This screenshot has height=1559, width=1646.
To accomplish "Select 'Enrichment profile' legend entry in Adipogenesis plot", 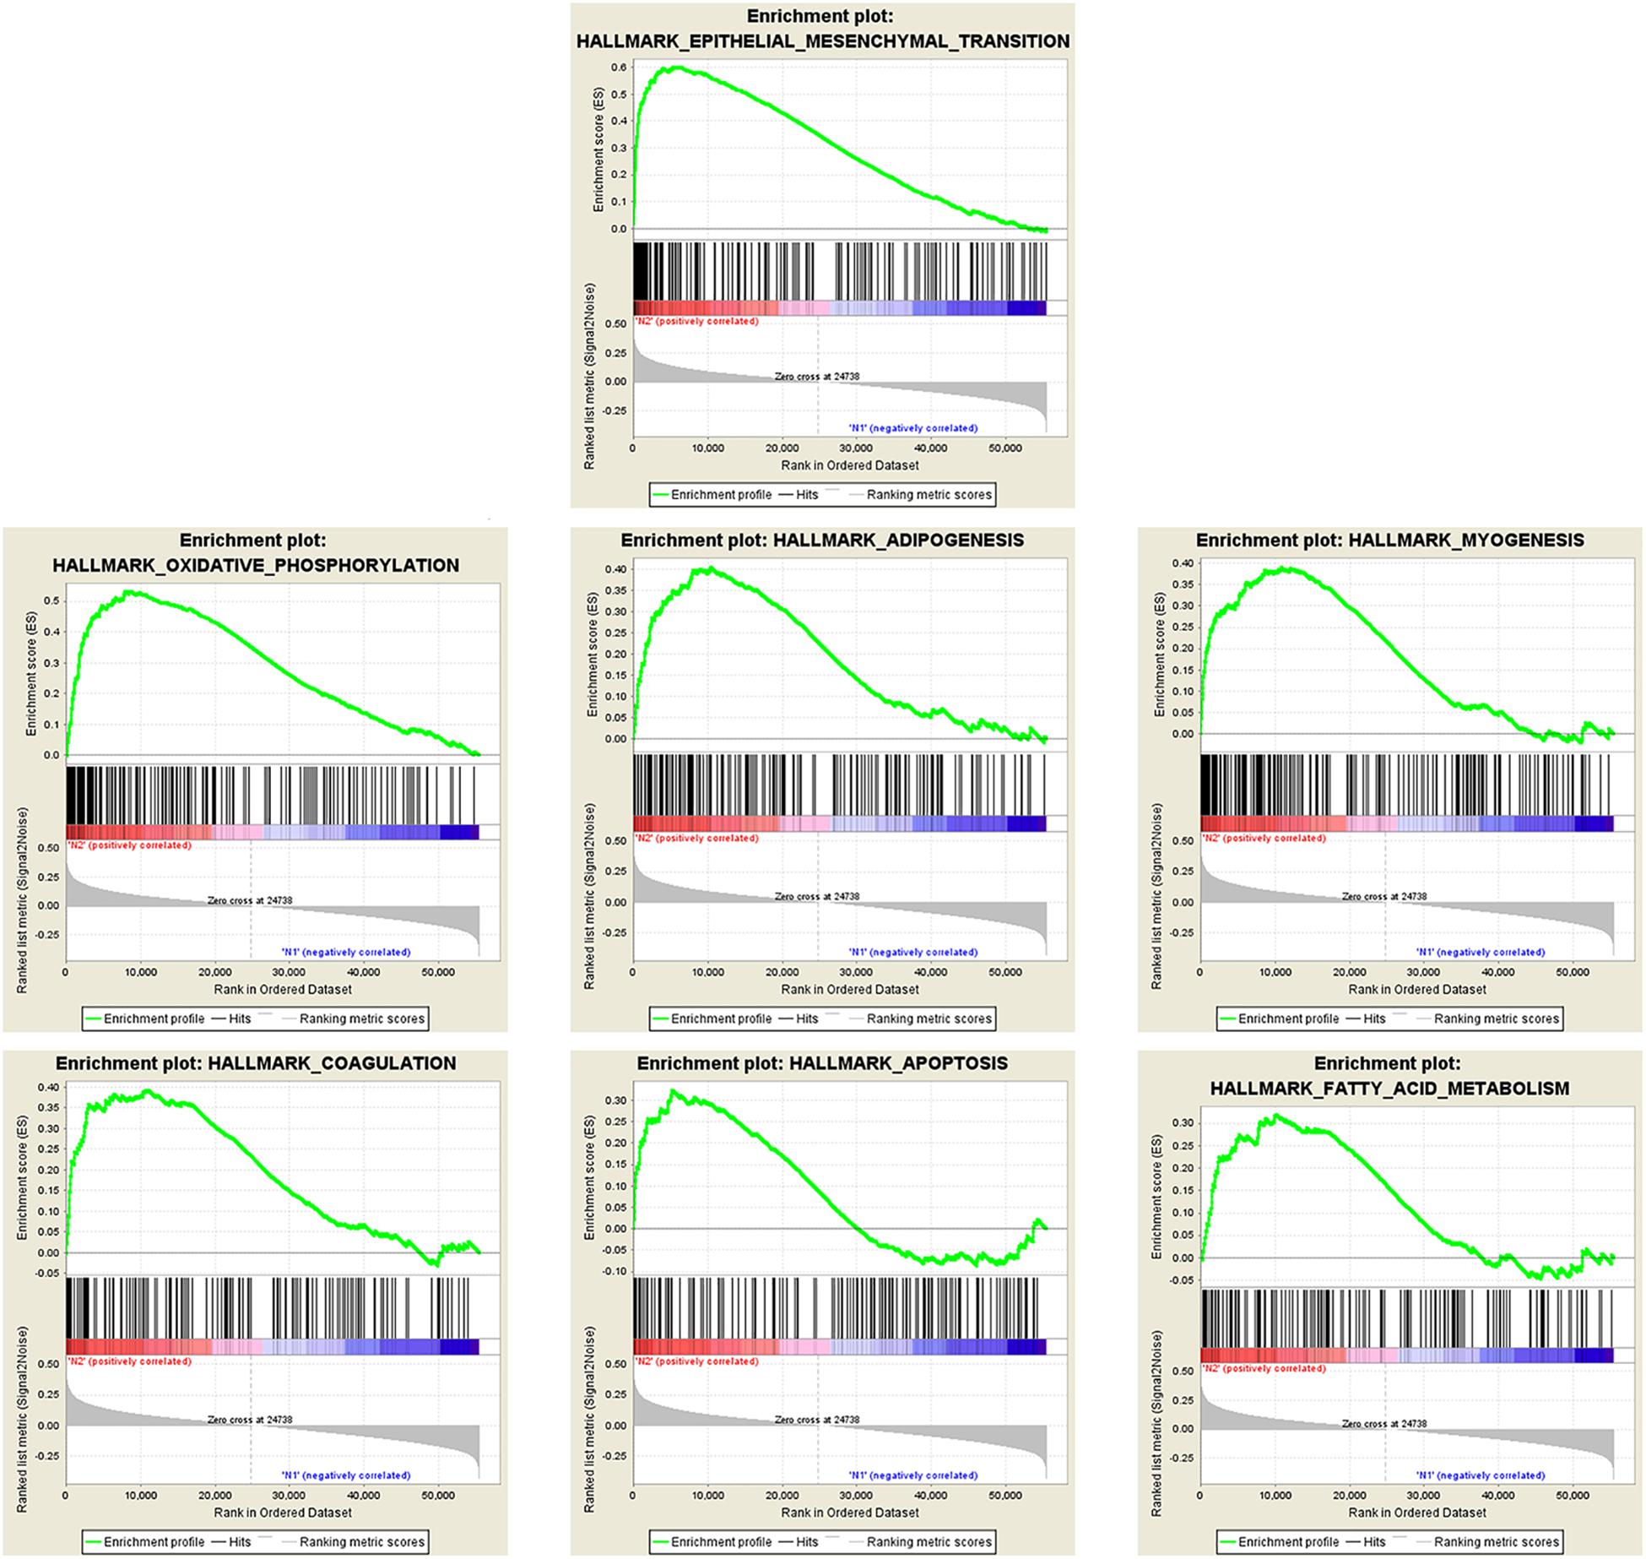I will click(712, 1019).
